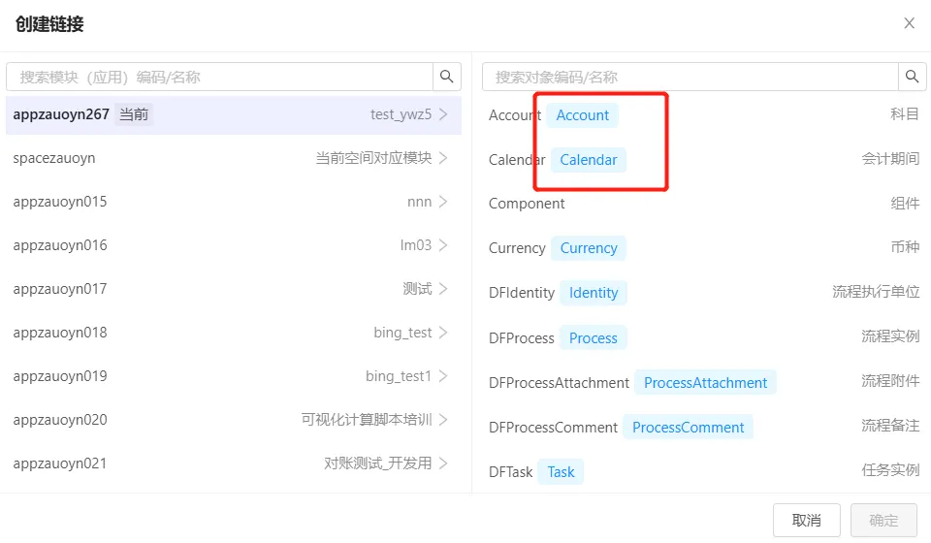Expand the appzauoyn267 module row arrow
The width and height of the screenshot is (931, 543).
point(443,114)
